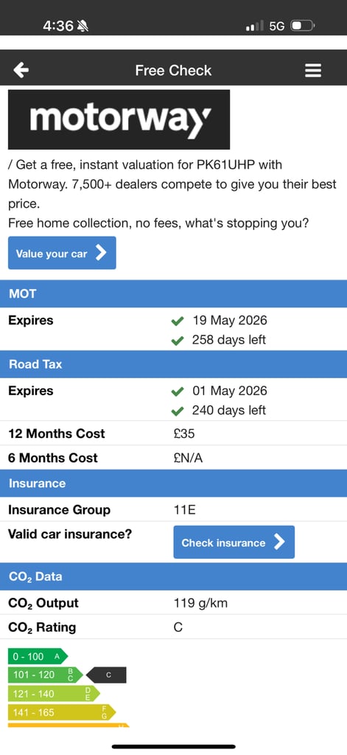This screenshot has height=755, width=347.
Task: Tap the chevron on Check insurance
Action: [x=280, y=542]
